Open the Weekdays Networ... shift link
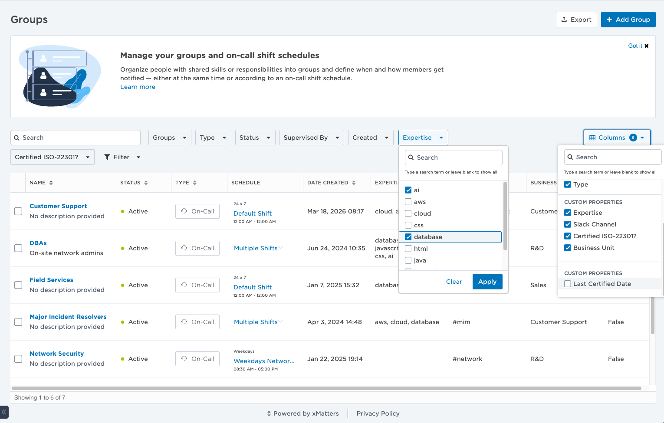This screenshot has width=664, height=423. tap(264, 361)
